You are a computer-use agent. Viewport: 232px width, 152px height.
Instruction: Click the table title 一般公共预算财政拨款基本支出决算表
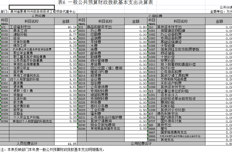[x=111, y=2]
